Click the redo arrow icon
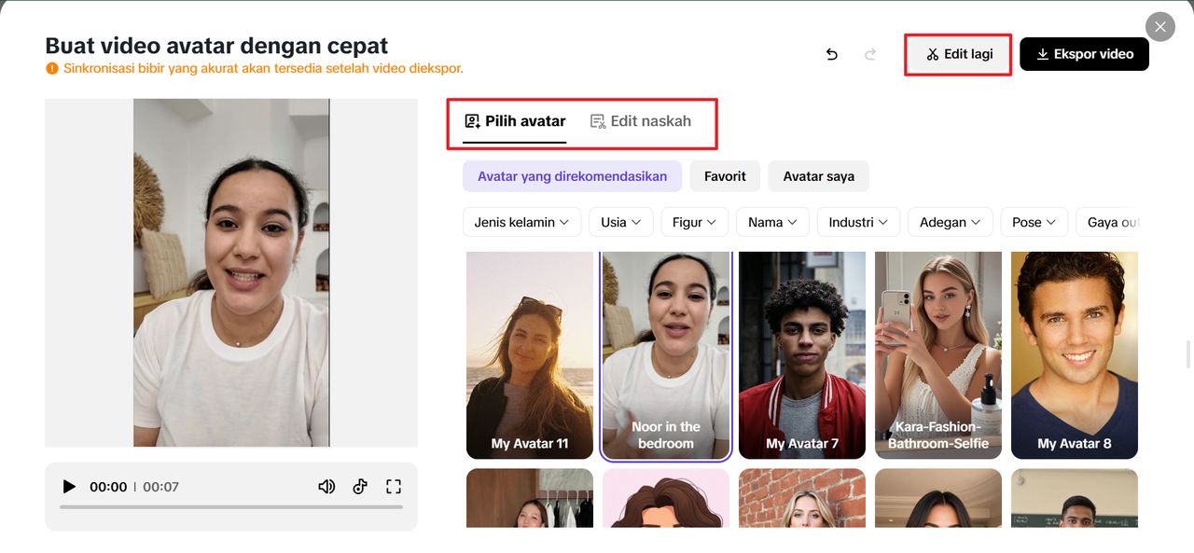 point(870,54)
